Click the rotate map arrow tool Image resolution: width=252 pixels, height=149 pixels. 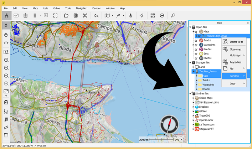(x=6, y=43)
